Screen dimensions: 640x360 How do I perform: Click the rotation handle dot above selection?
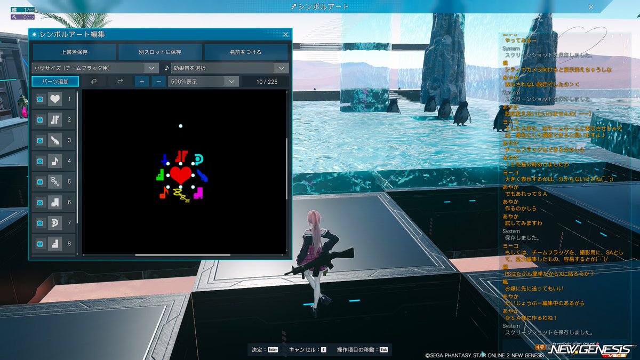[181, 126]
